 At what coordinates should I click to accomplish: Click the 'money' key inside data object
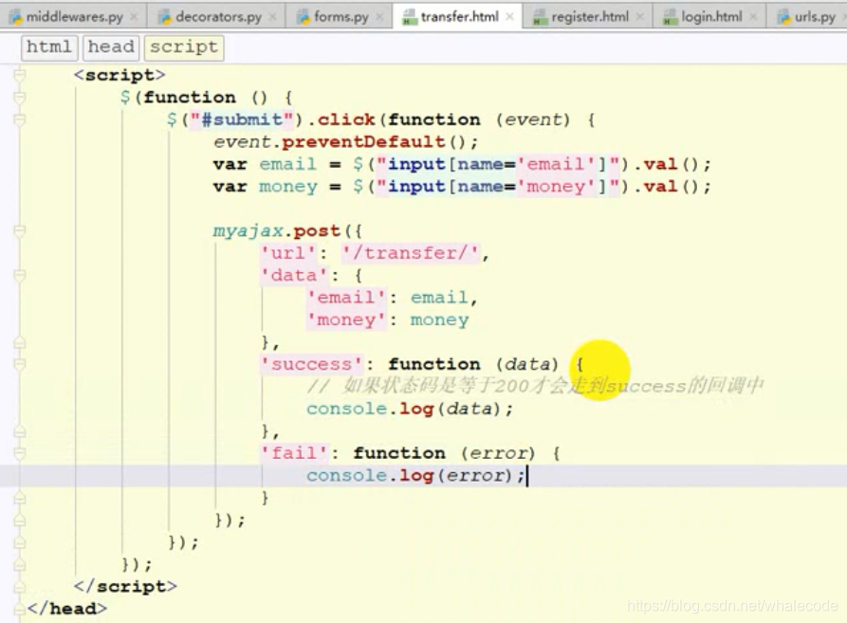[345, 321]
